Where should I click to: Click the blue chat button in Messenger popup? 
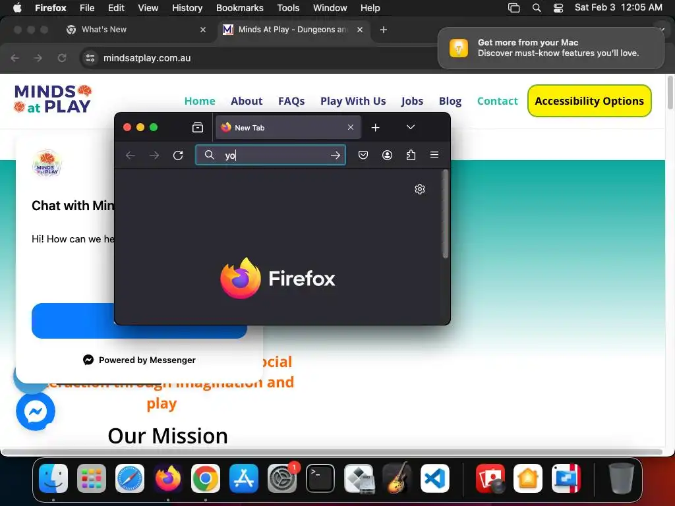[x=73, y=321]
